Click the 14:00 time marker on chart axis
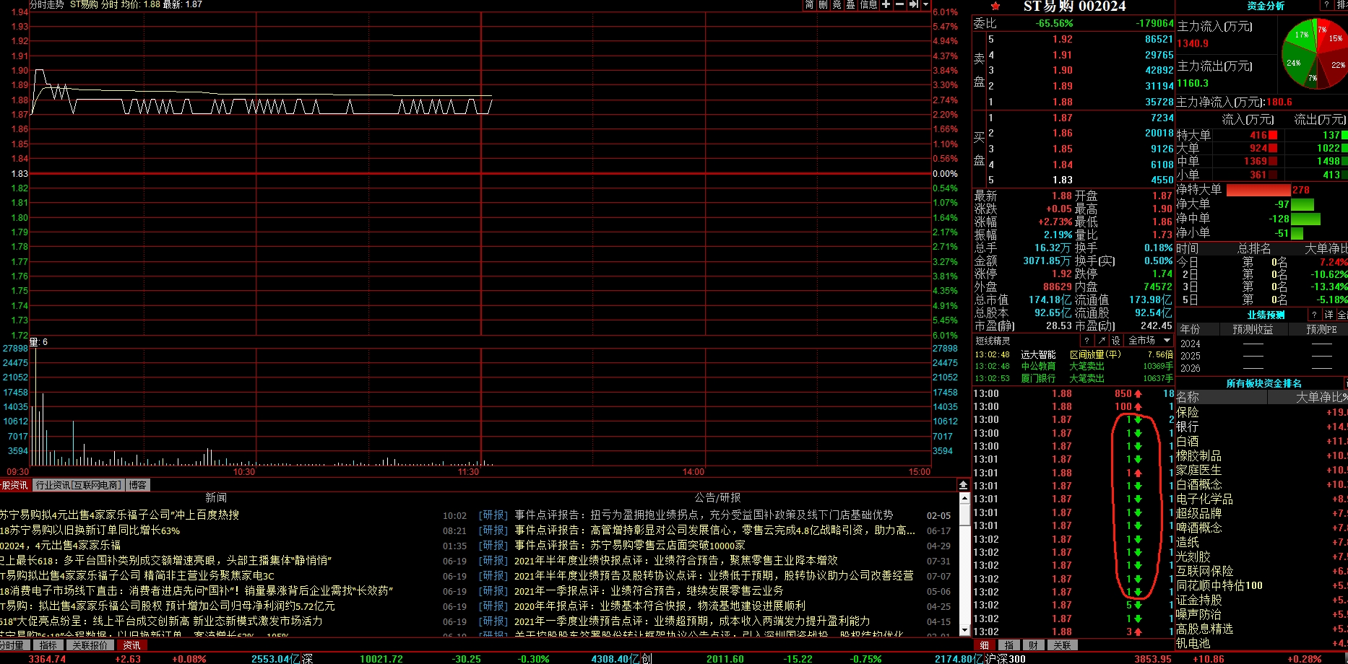 [693, 472]
